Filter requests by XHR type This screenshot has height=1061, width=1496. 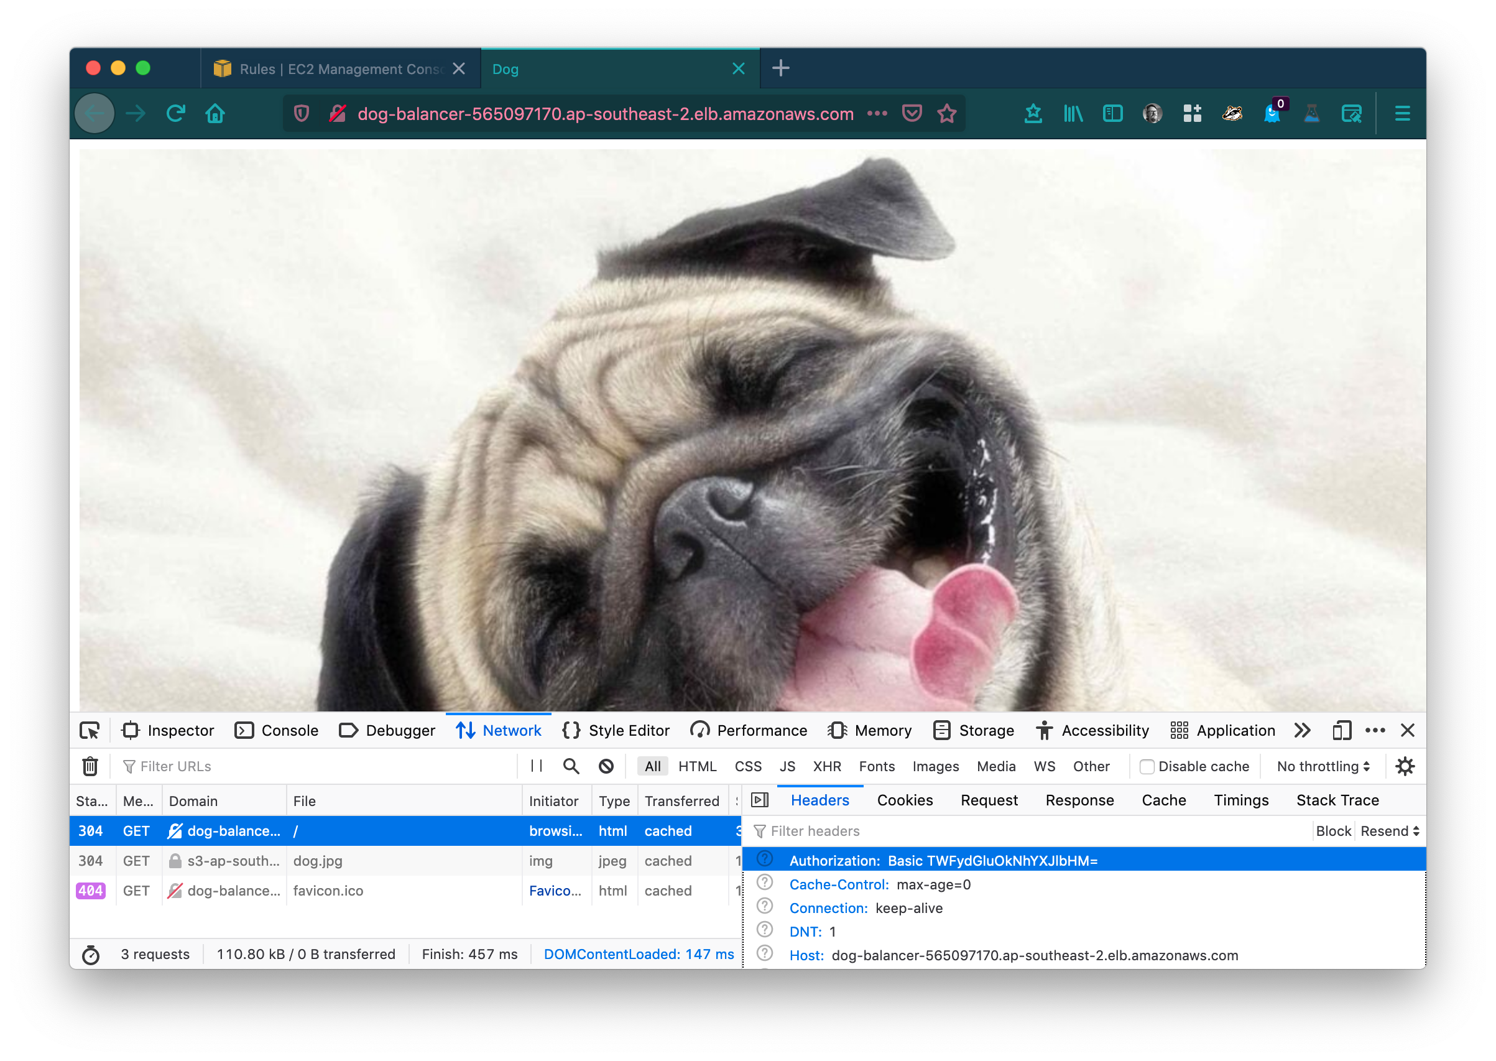click(x=827, y=766)
